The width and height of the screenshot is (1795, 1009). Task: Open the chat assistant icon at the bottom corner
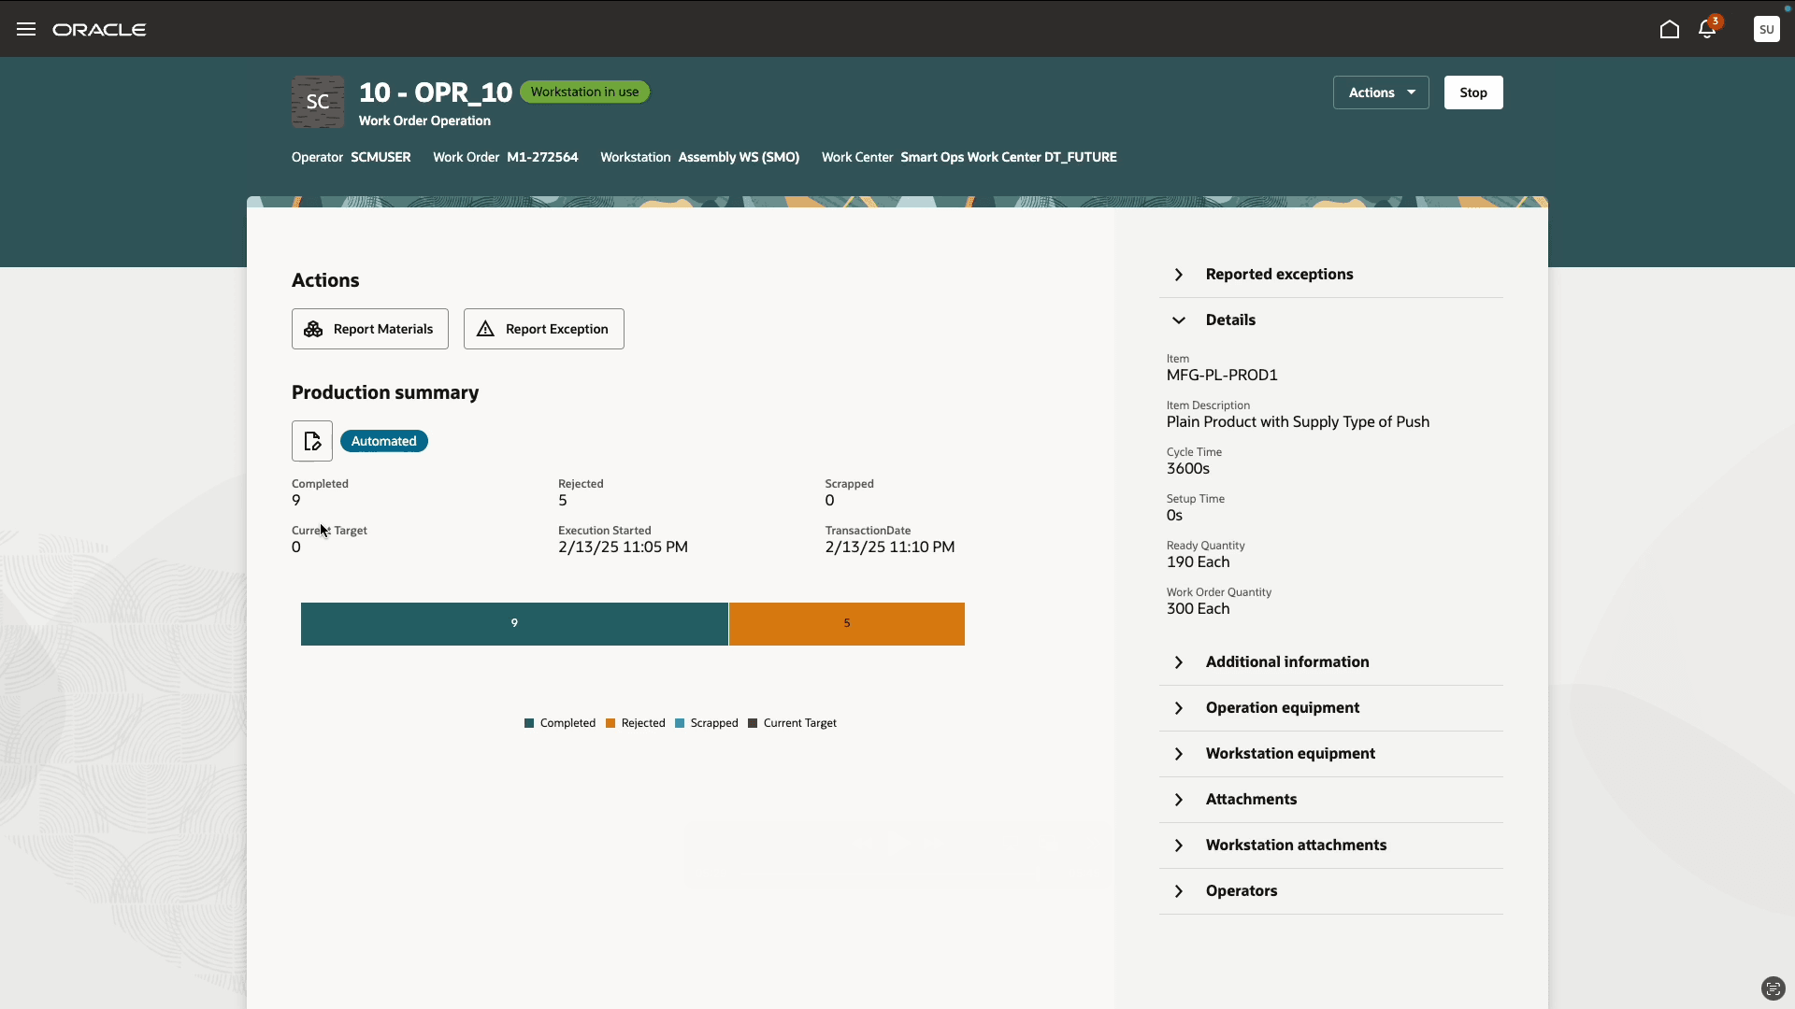(x=1773, y=988)
